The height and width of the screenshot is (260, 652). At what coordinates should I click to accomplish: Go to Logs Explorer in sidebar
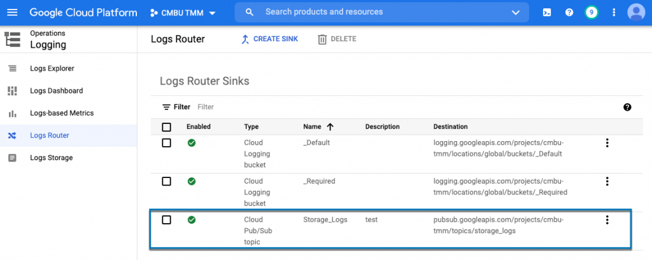click(52, 69)
